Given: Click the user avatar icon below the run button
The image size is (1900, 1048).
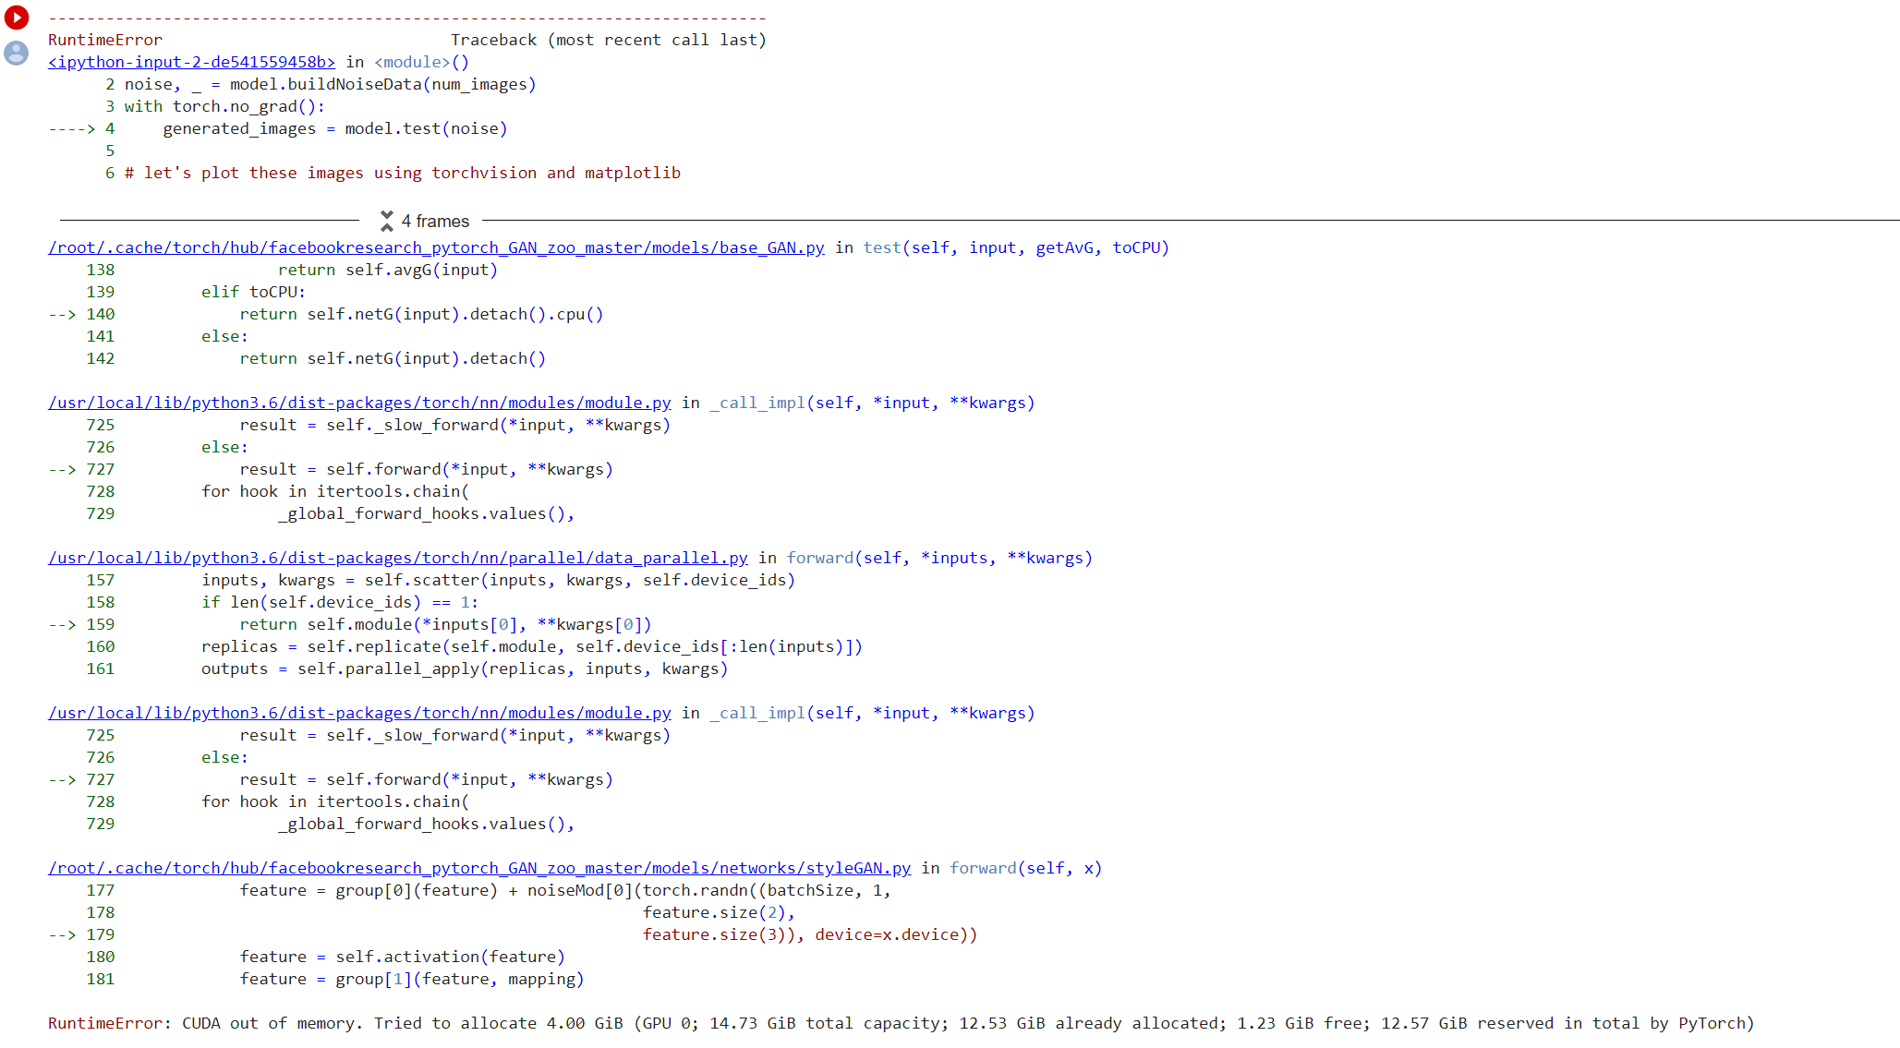Looking at the screenshot, I should 17,54.
